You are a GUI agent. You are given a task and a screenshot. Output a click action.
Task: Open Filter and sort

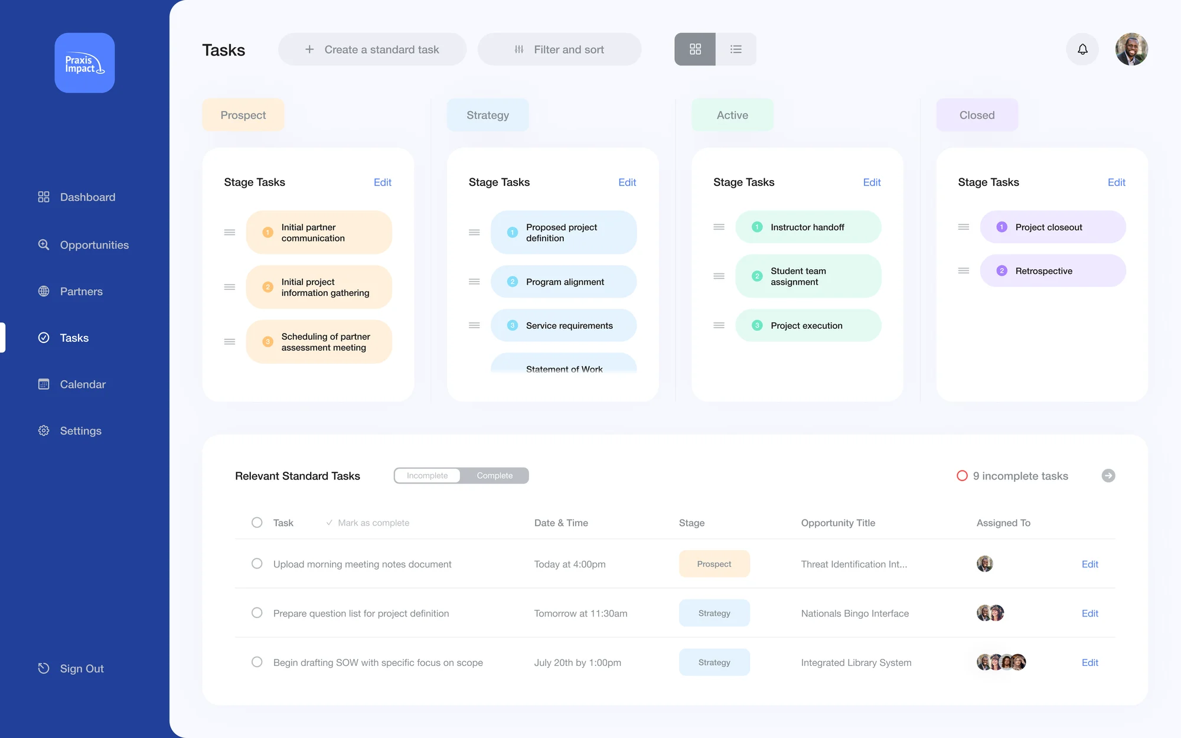[x=559, y=50]
